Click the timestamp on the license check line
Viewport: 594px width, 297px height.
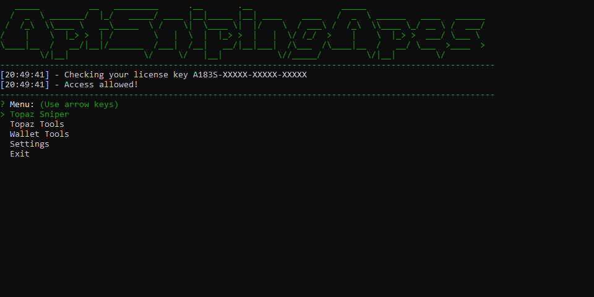(25, 75)
